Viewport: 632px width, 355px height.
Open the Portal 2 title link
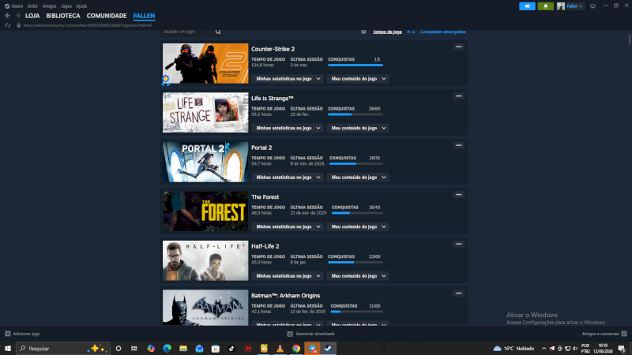(261, 148)
